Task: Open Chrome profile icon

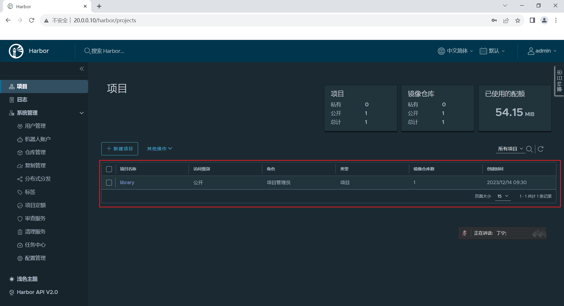Action: click(x=544, y=20)
